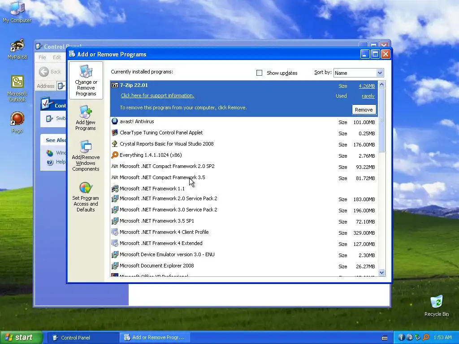This screenshot has height=344, width=459.
Task: Click Microsoft Document Explorer 2008 icon
Action: [x=115, y=266]
